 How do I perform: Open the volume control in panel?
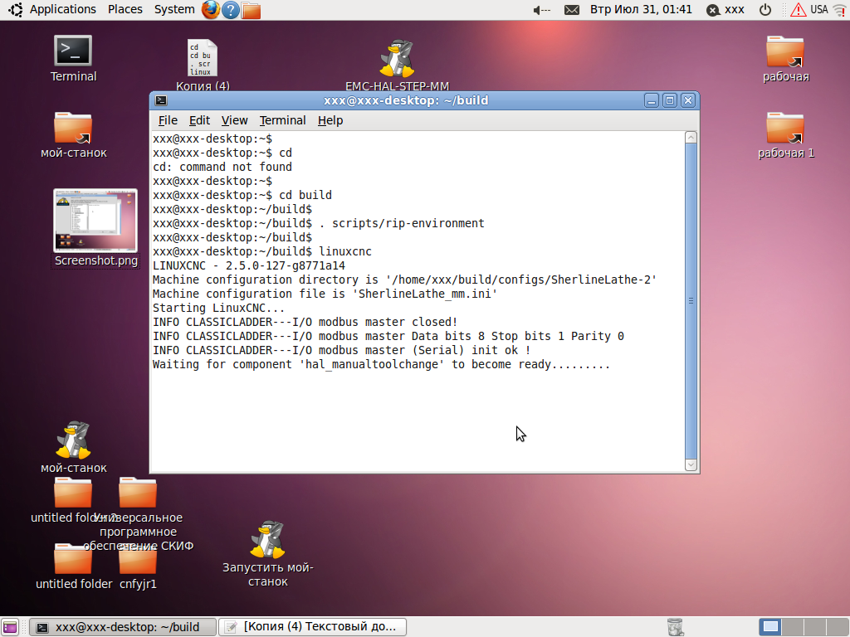[541, 10]
